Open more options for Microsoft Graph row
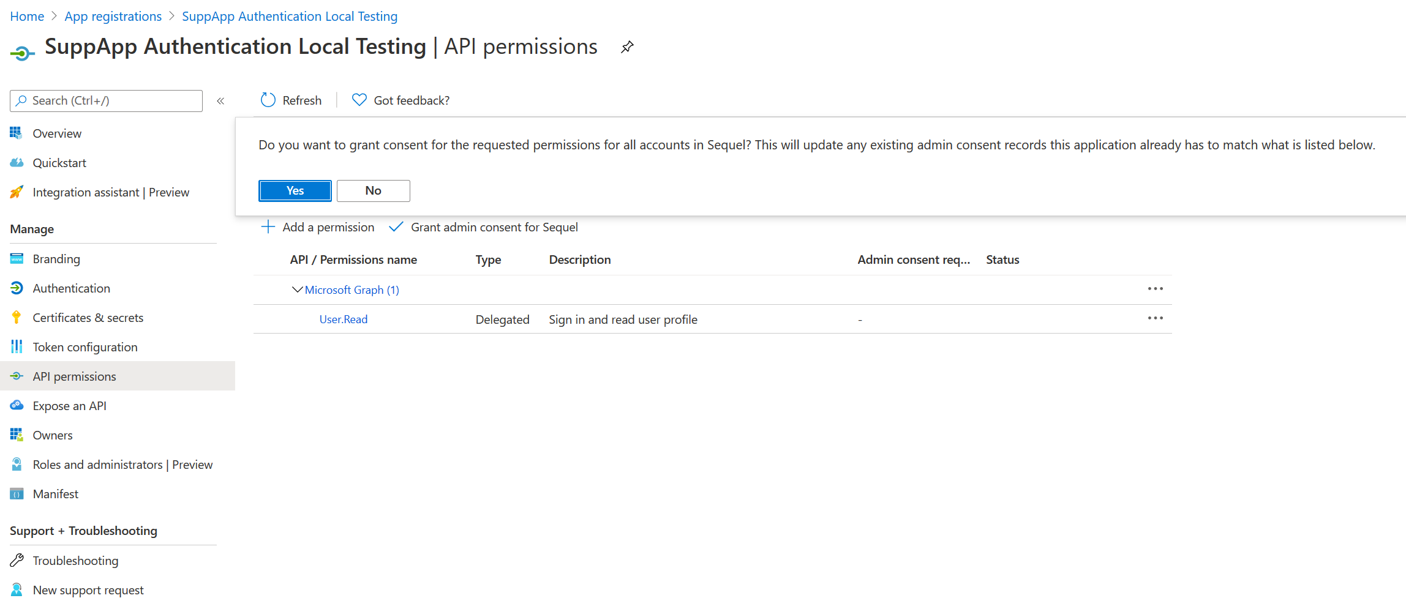Image resolution: width=1406 pixels, height=609 pixels. 1156,288
